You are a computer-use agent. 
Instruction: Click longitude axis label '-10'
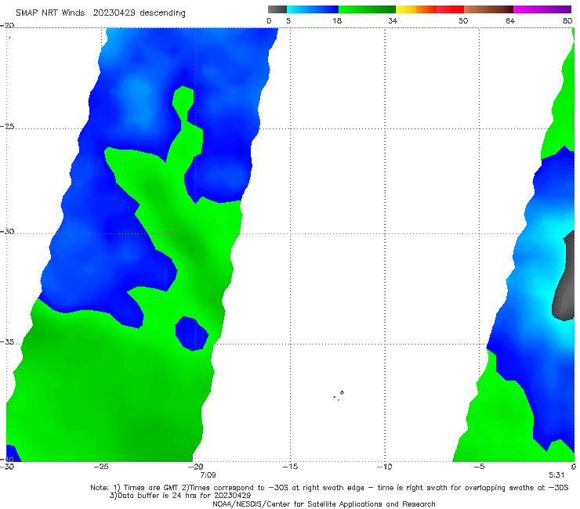pyautogui.click(x=385, y=467)
